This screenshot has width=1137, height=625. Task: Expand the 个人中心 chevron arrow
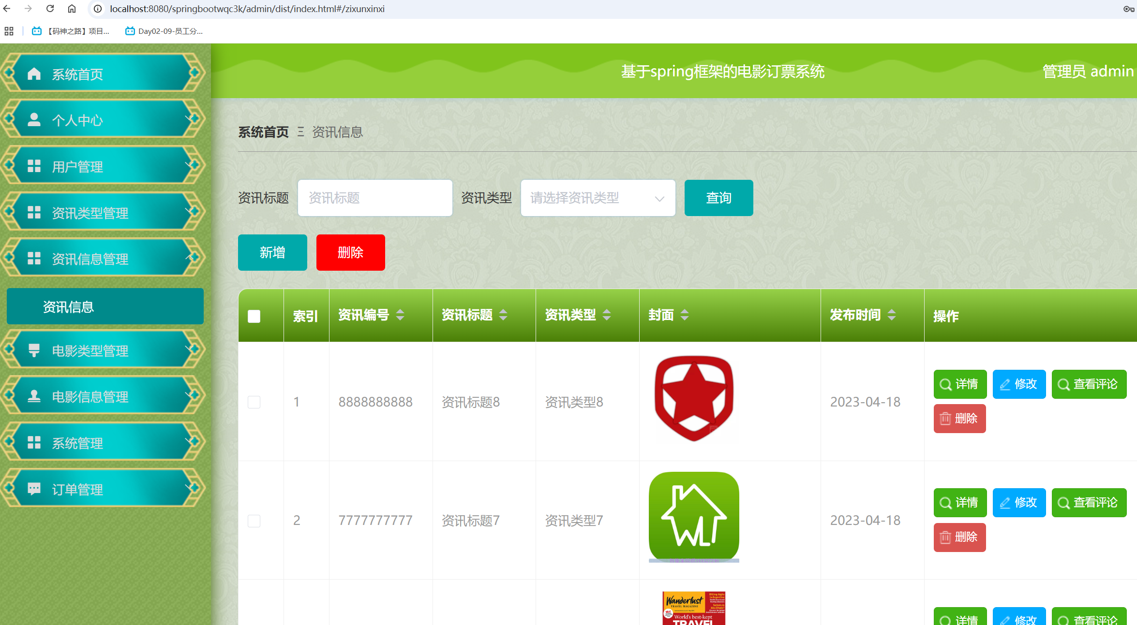click(x=190, y=118)
